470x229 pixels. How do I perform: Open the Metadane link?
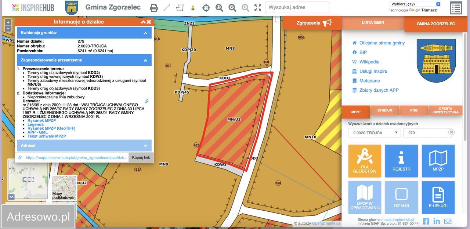[x=370, y=81]
